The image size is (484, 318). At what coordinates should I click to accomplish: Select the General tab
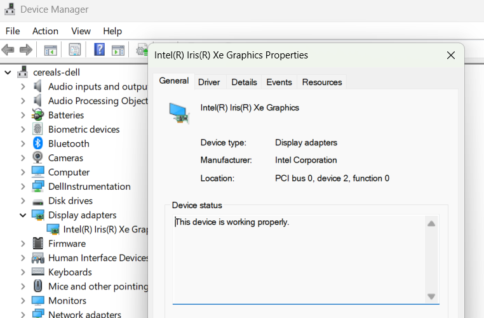coord(174,81)
